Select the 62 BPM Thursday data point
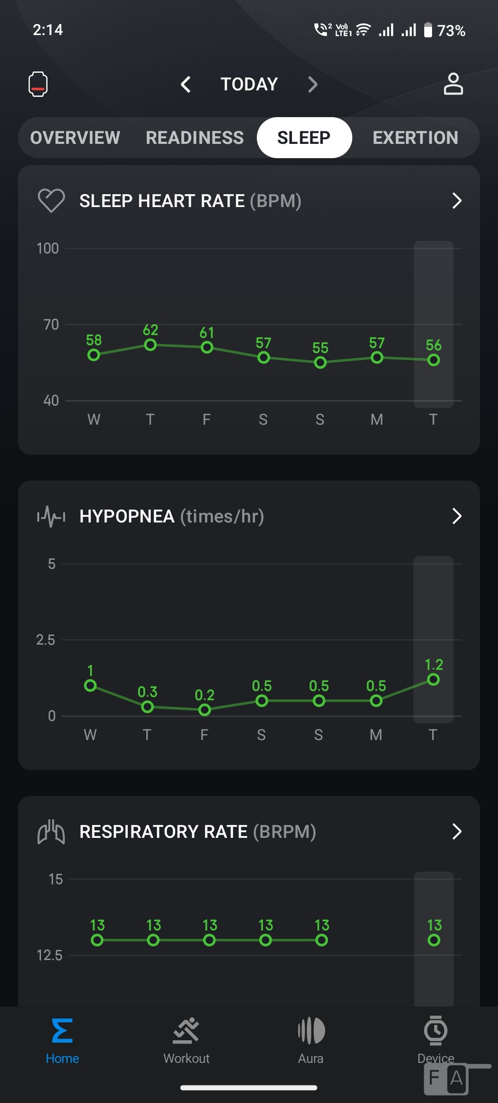The height and width of the screenshot is (1103, 498). pyautogui.click(x=150, y=345)
